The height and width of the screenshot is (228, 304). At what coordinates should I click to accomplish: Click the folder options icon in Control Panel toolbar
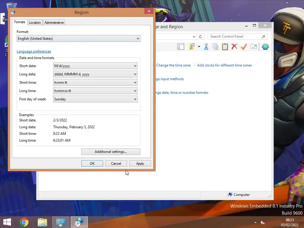click(191, 47)
